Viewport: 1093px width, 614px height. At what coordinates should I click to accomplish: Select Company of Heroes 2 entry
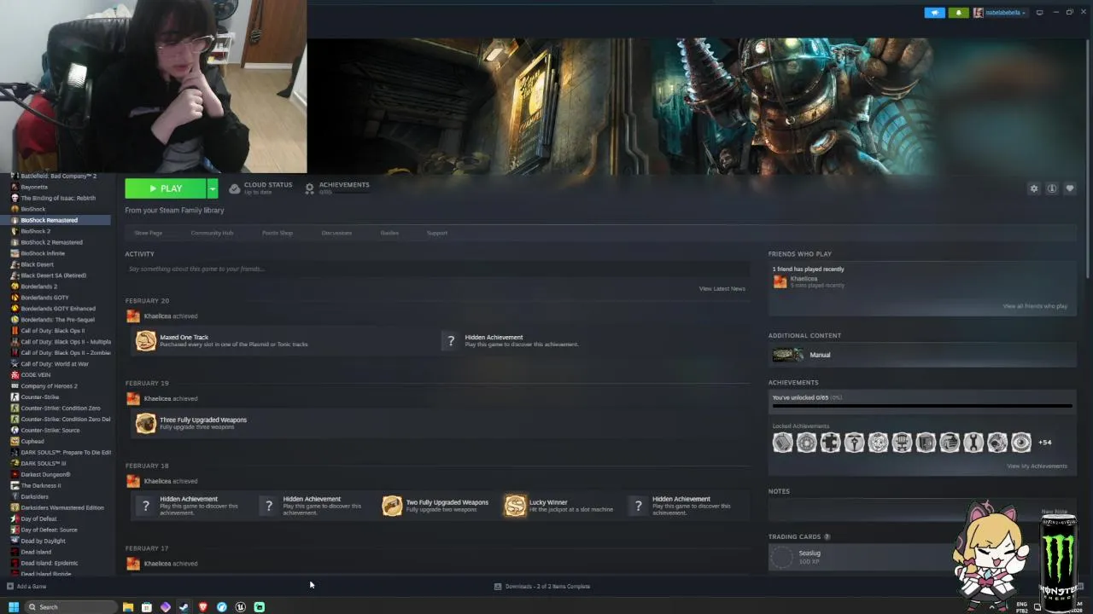(x=49, y=386)
